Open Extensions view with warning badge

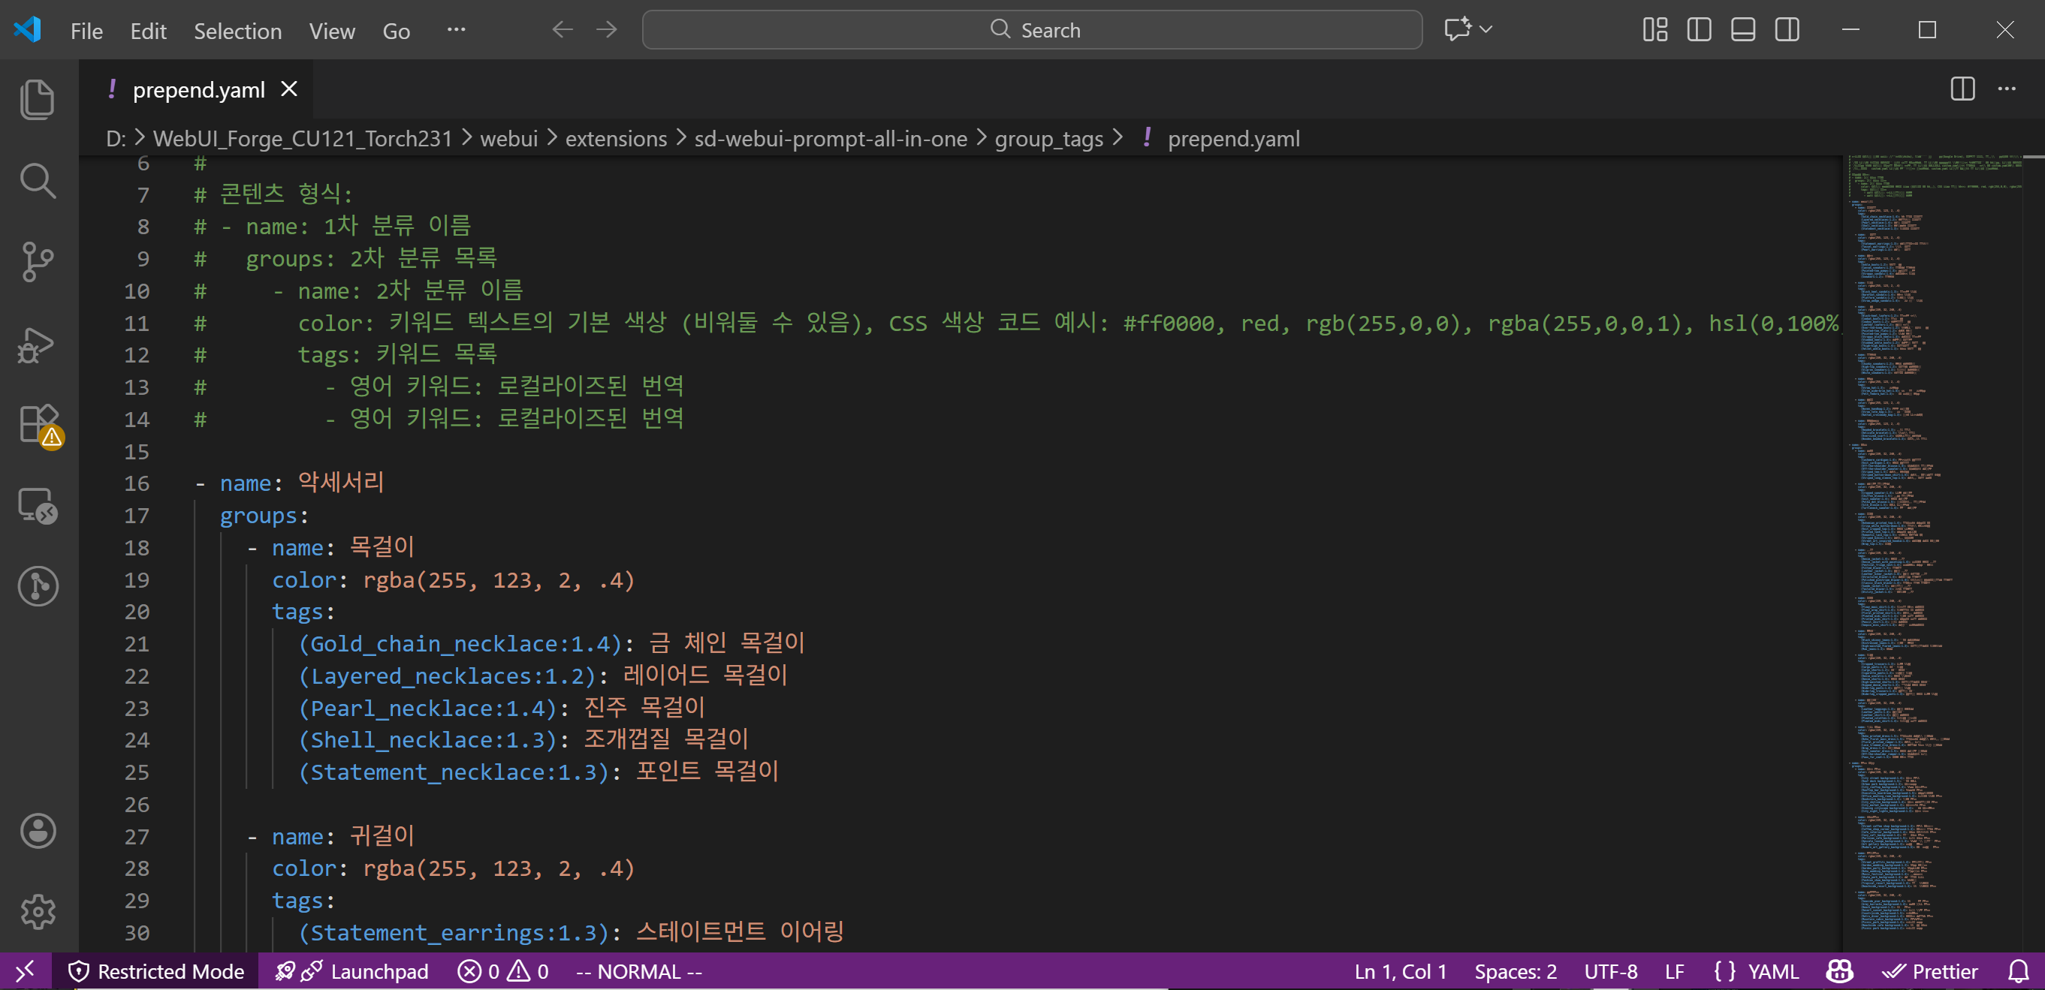pos(39,425)
